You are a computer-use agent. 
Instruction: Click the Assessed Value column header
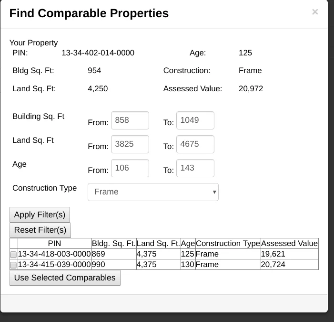[x=289, y=244]
